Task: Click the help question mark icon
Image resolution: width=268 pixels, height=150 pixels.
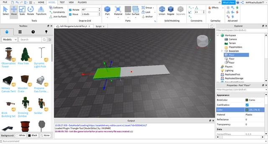Action: [x=238, y=2]
